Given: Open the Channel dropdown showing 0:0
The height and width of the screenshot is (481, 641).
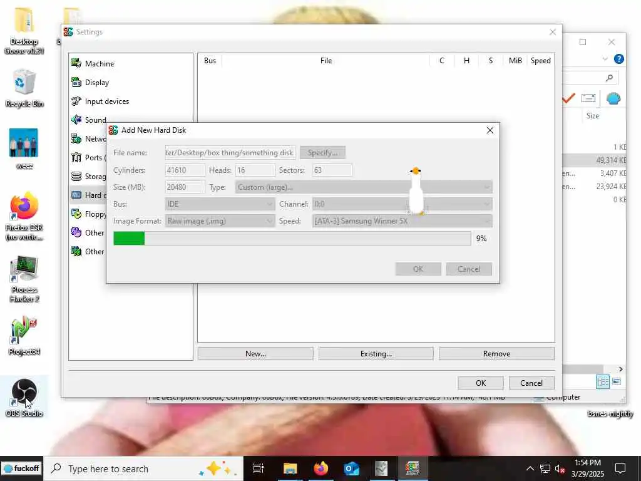Looking at the screenshot, I should click(x=403, y=204).
